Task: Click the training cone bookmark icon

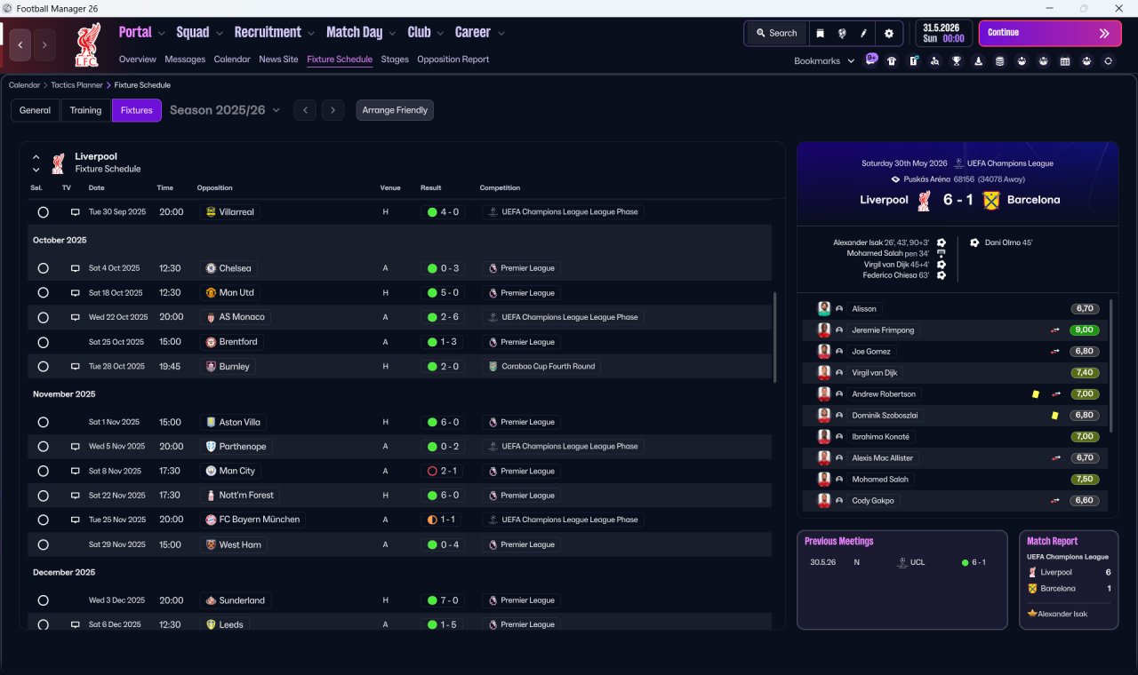Action: coord(978,61)
